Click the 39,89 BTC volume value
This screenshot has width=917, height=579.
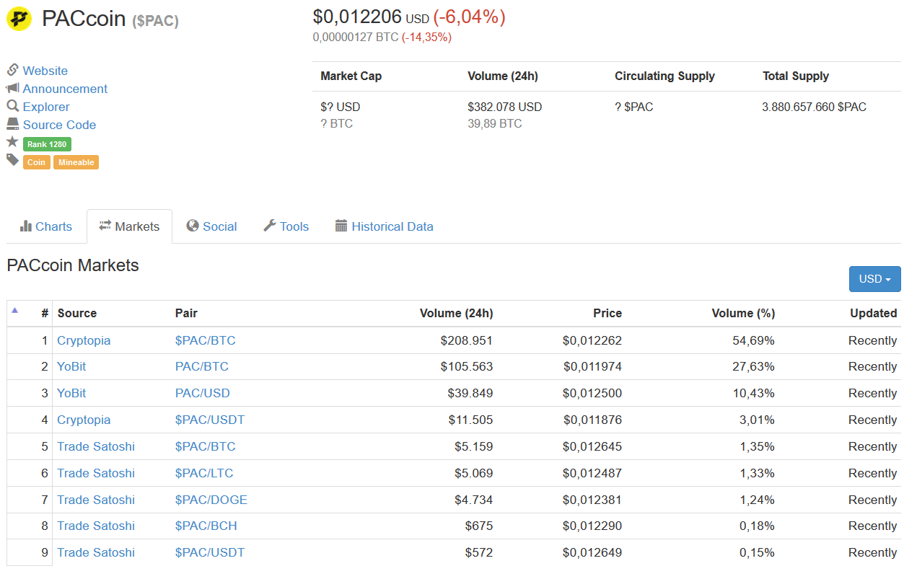click(x=495, y=123)
